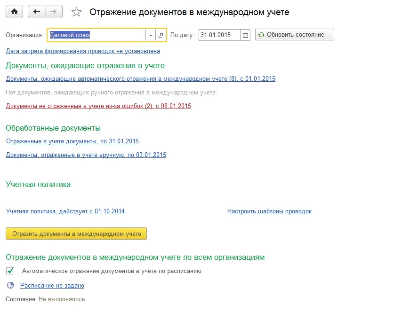
Task: Add page to favorites with star icon
Action: [x=75, y=13]
